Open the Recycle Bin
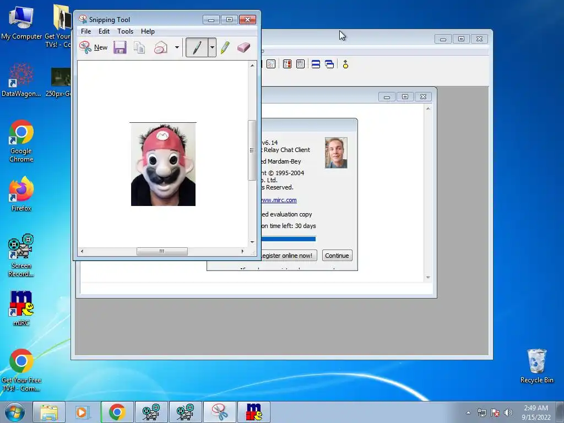This screenshot has width=564, height=423. (x=536, y=366)
